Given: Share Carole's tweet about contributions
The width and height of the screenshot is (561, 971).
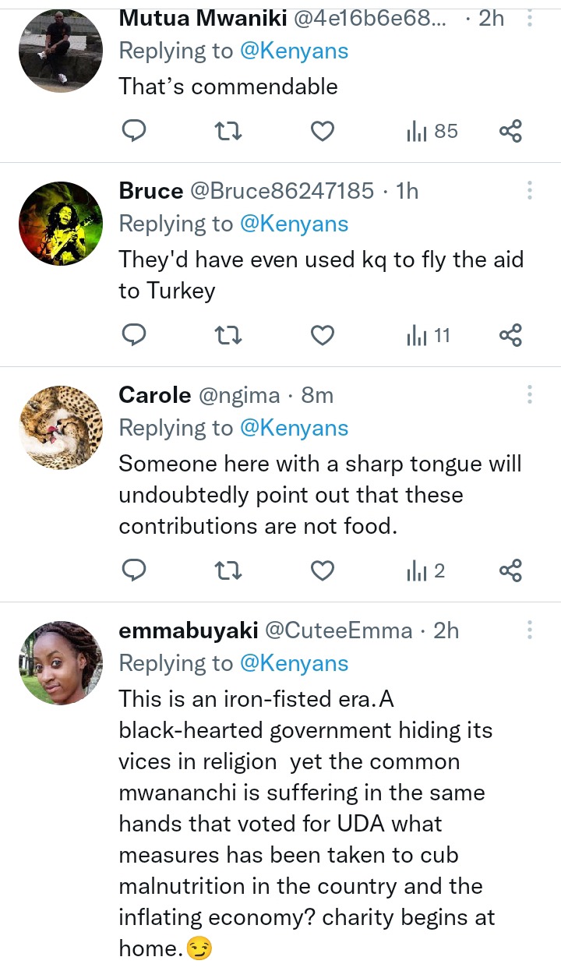Looking at the screenshot, I should coord(510,572).
